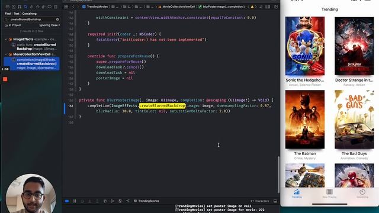Screen dimensions: 379x213
Task: Open the Test navigator diamond icon
Action: pos(37,7)
